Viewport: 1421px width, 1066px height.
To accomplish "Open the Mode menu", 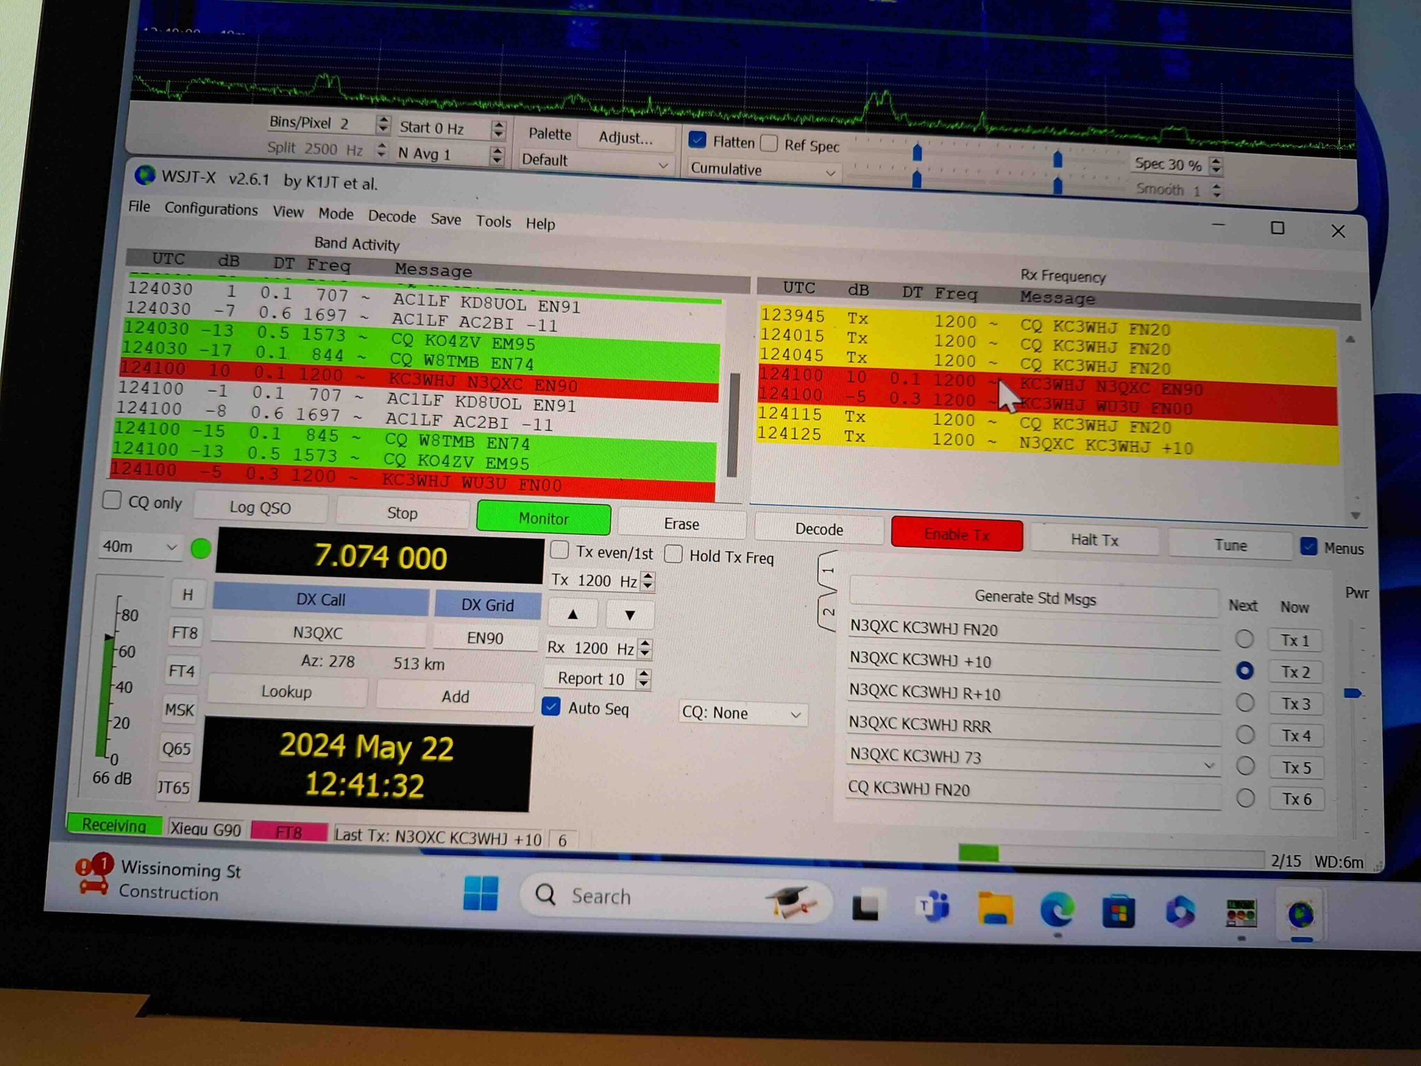I will click(336, 215).
